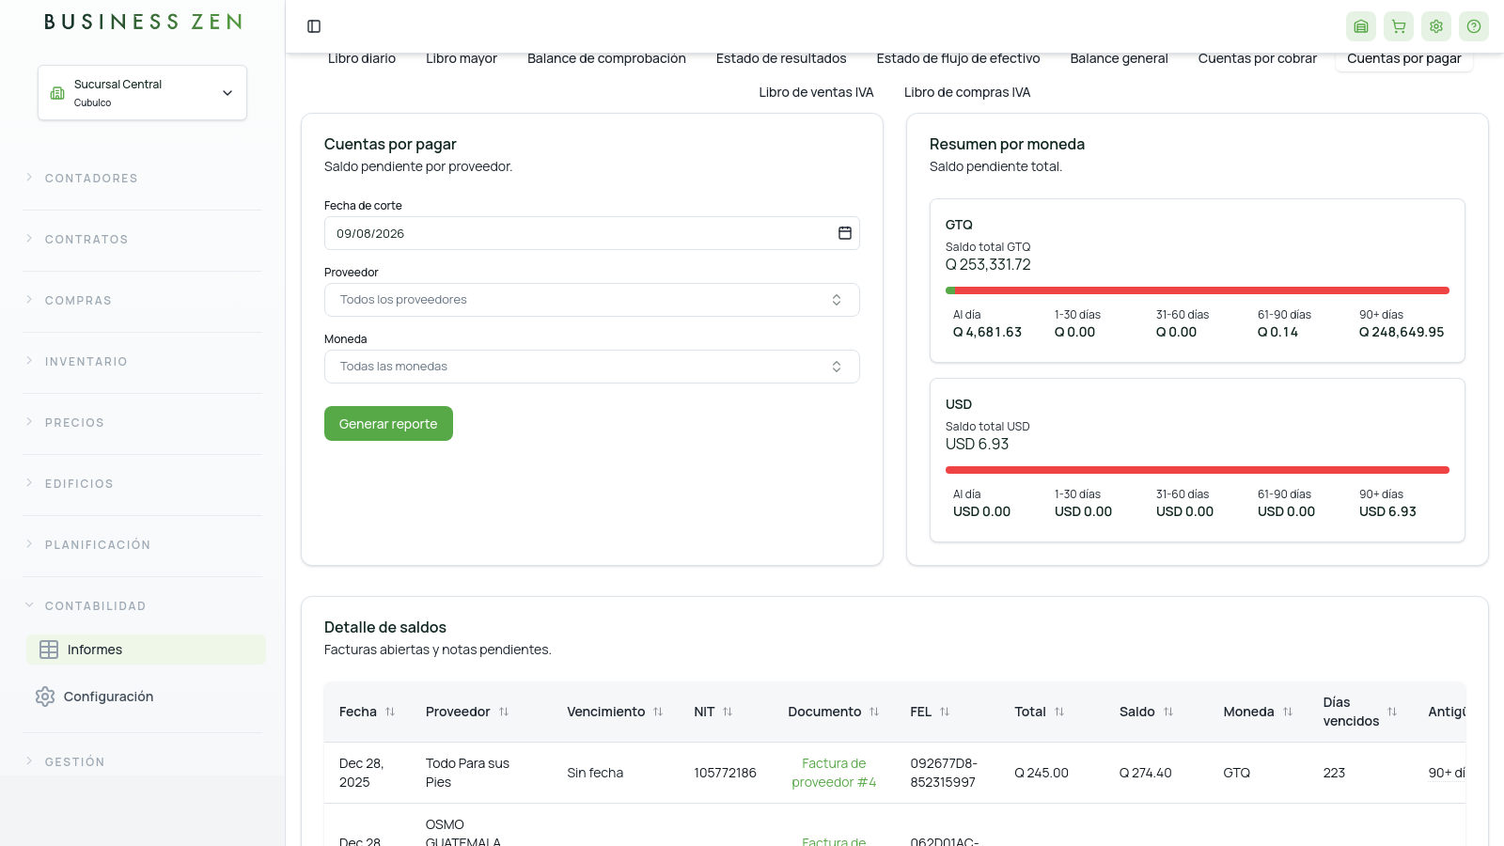This screenshot has height=846, width=1504.
Task: Switch to the Balance general tab
Action: tap(1119, 58)
